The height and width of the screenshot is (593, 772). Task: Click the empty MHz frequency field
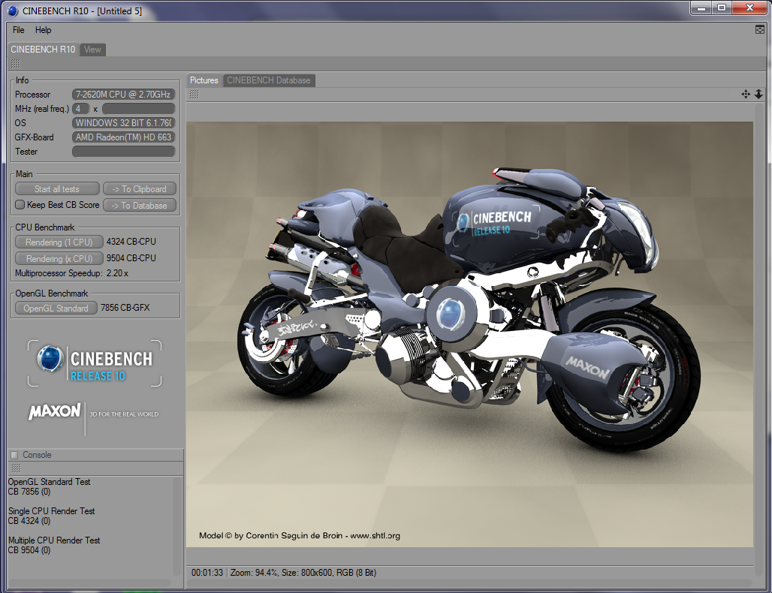[138, 109]
